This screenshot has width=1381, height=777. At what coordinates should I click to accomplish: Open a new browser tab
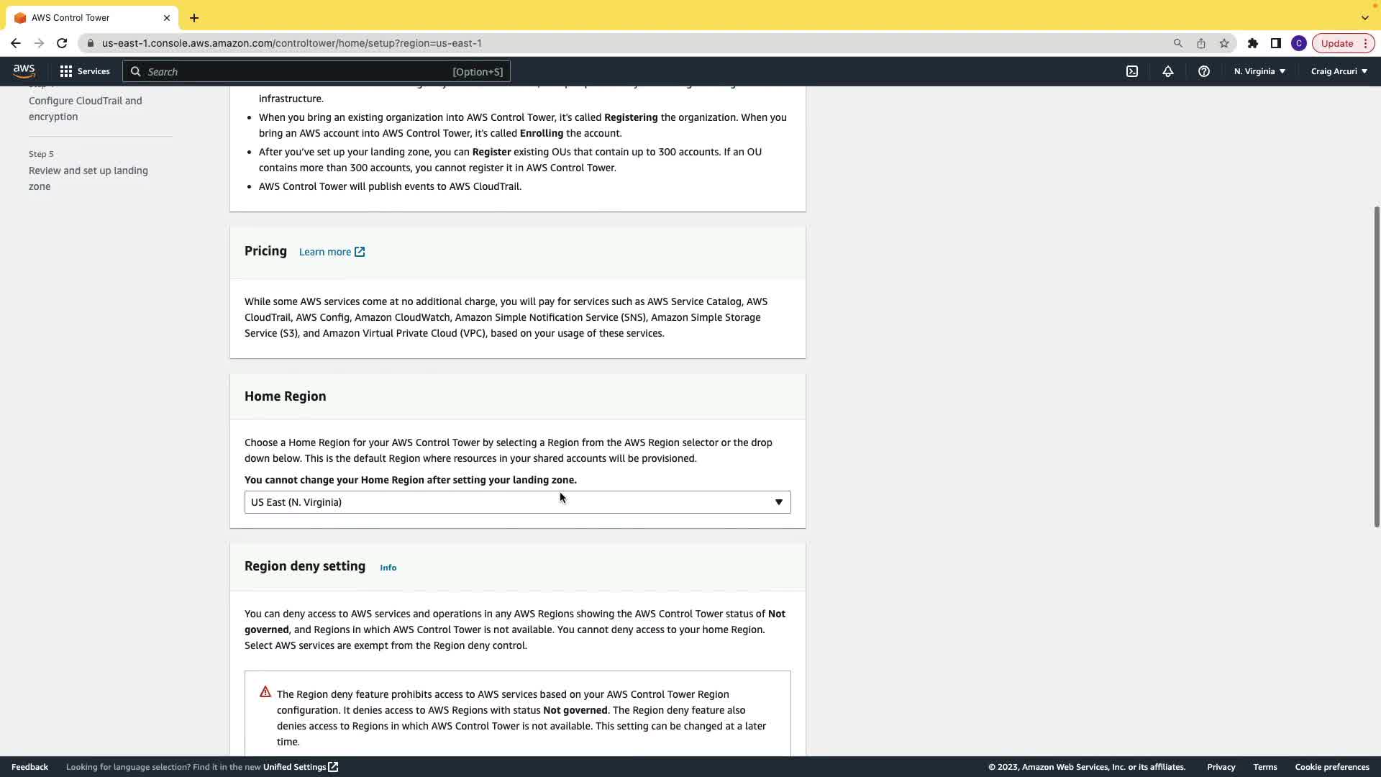(x=194, y=17)
